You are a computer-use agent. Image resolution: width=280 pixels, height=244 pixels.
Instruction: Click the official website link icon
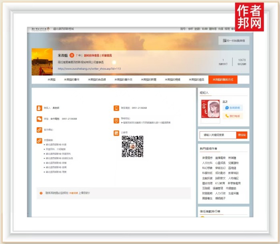[x=39, y=130]
